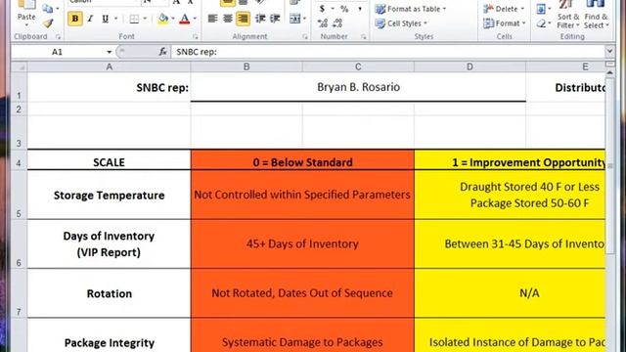Select row 4 header

[x=19, y=160]
